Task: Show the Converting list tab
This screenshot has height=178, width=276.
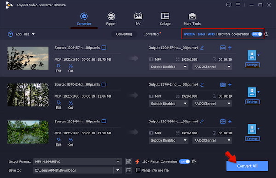Action: pos(124,34)
